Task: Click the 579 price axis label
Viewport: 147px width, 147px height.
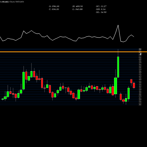Action: 140,63
